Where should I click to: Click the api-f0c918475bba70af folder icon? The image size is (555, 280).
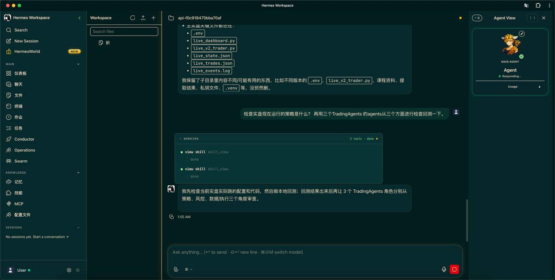(x=171, y=18)
